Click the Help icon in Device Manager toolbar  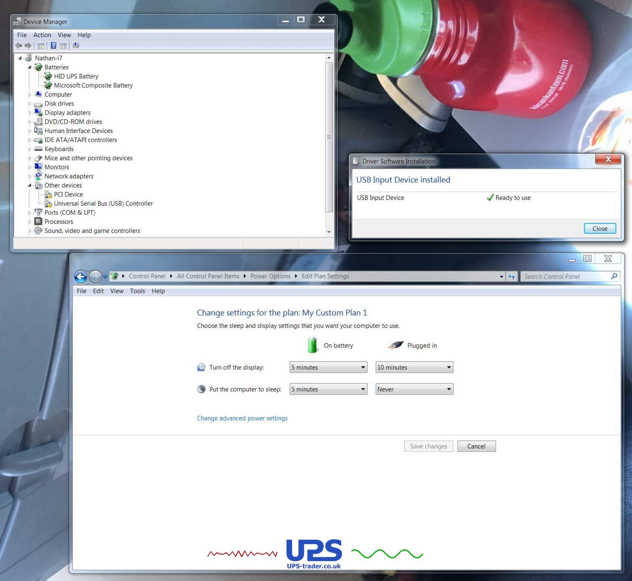(x=53, y=45)
